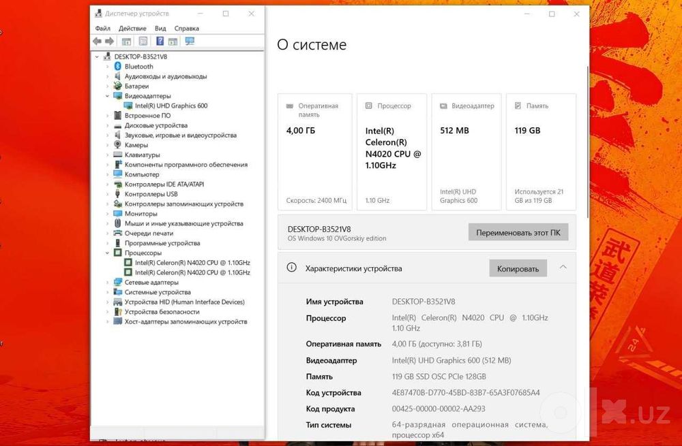Click the Используется 21 GB из 119 GB text
Image resolution: width=682 pixels, height=446 pixels.
539,196
